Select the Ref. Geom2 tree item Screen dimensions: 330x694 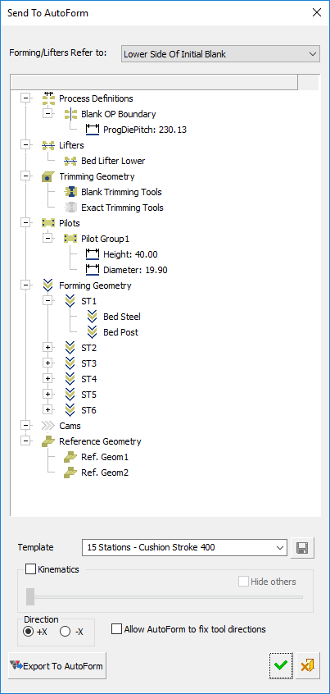[105, 473]
